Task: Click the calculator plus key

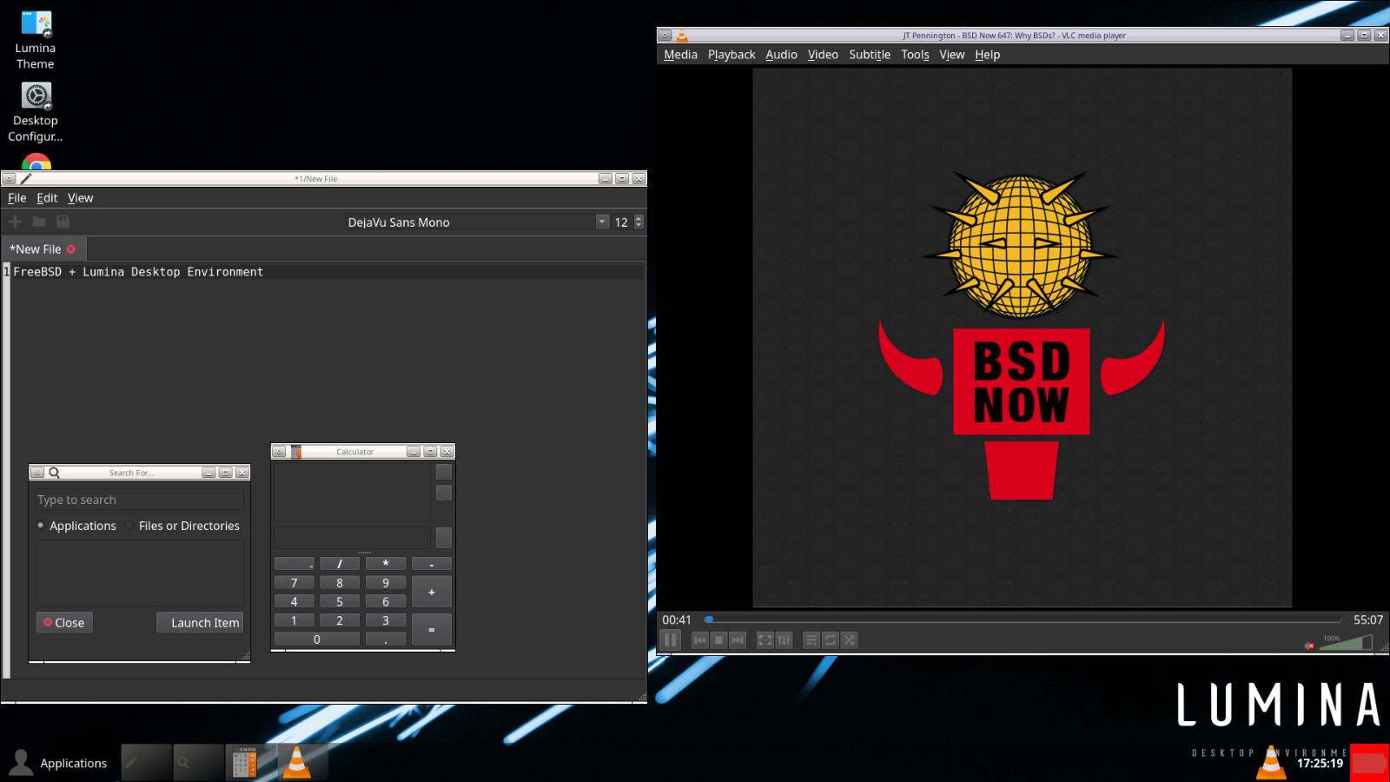Action: (x=432, y=592)
